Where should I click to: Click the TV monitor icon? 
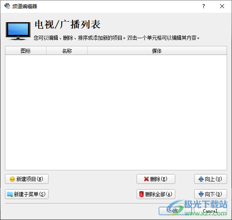(18, 31)
